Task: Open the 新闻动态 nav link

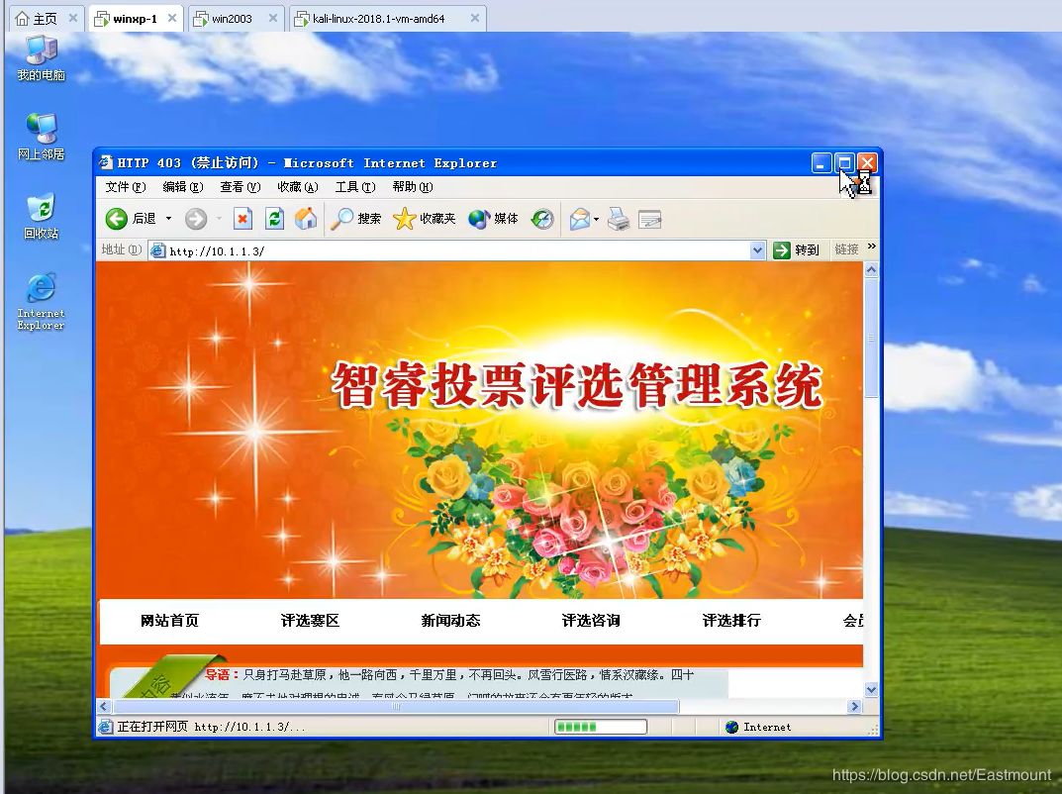Action: tap(450, 621)
